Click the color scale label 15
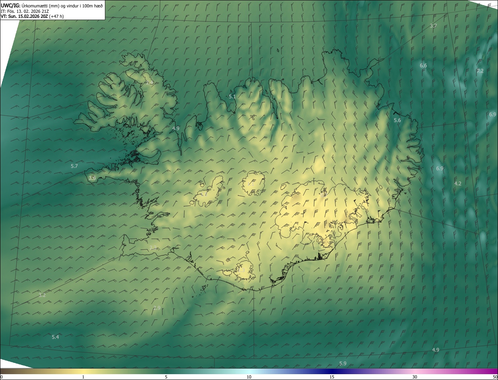Image resolution: width=498 pixels, height=380 pixels. (x=332, y=377)
